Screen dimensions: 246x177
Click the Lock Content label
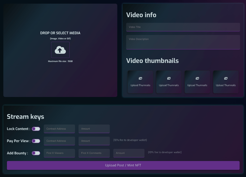pos(18,129)
